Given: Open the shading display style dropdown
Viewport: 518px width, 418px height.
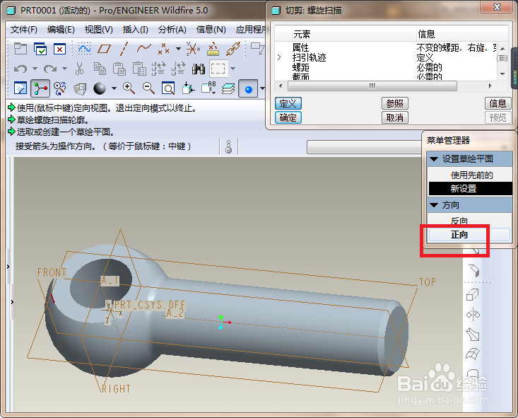Looking at the screenshot, I should (114, 88).
